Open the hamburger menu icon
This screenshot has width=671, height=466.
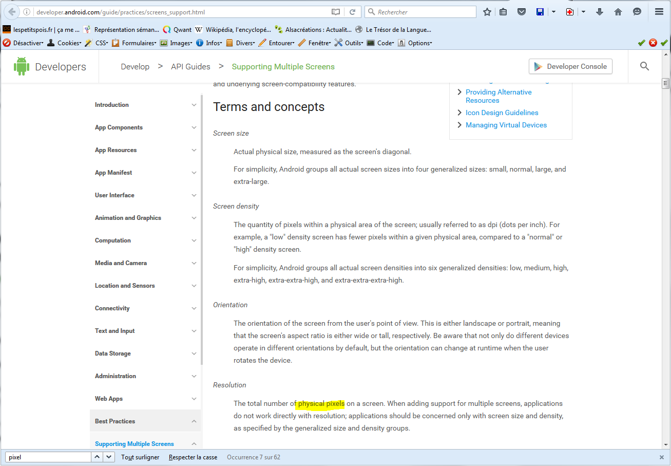[x=659, y=12]
